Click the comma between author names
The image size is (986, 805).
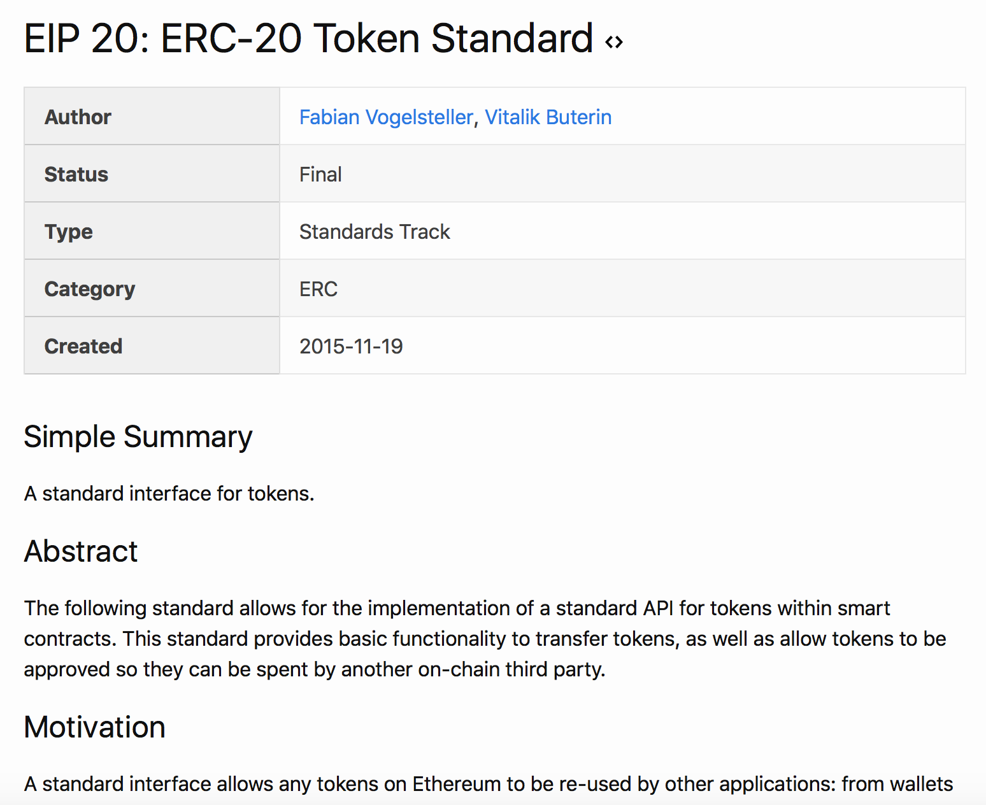[x=476, y=121]
